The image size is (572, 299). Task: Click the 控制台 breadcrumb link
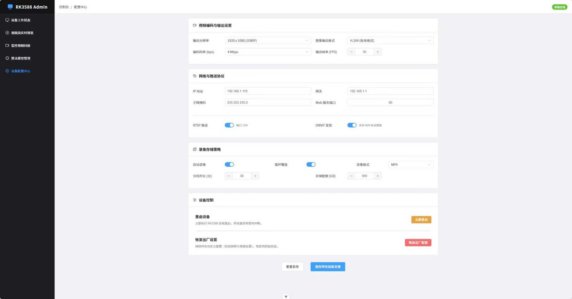[x=63, y=7]
